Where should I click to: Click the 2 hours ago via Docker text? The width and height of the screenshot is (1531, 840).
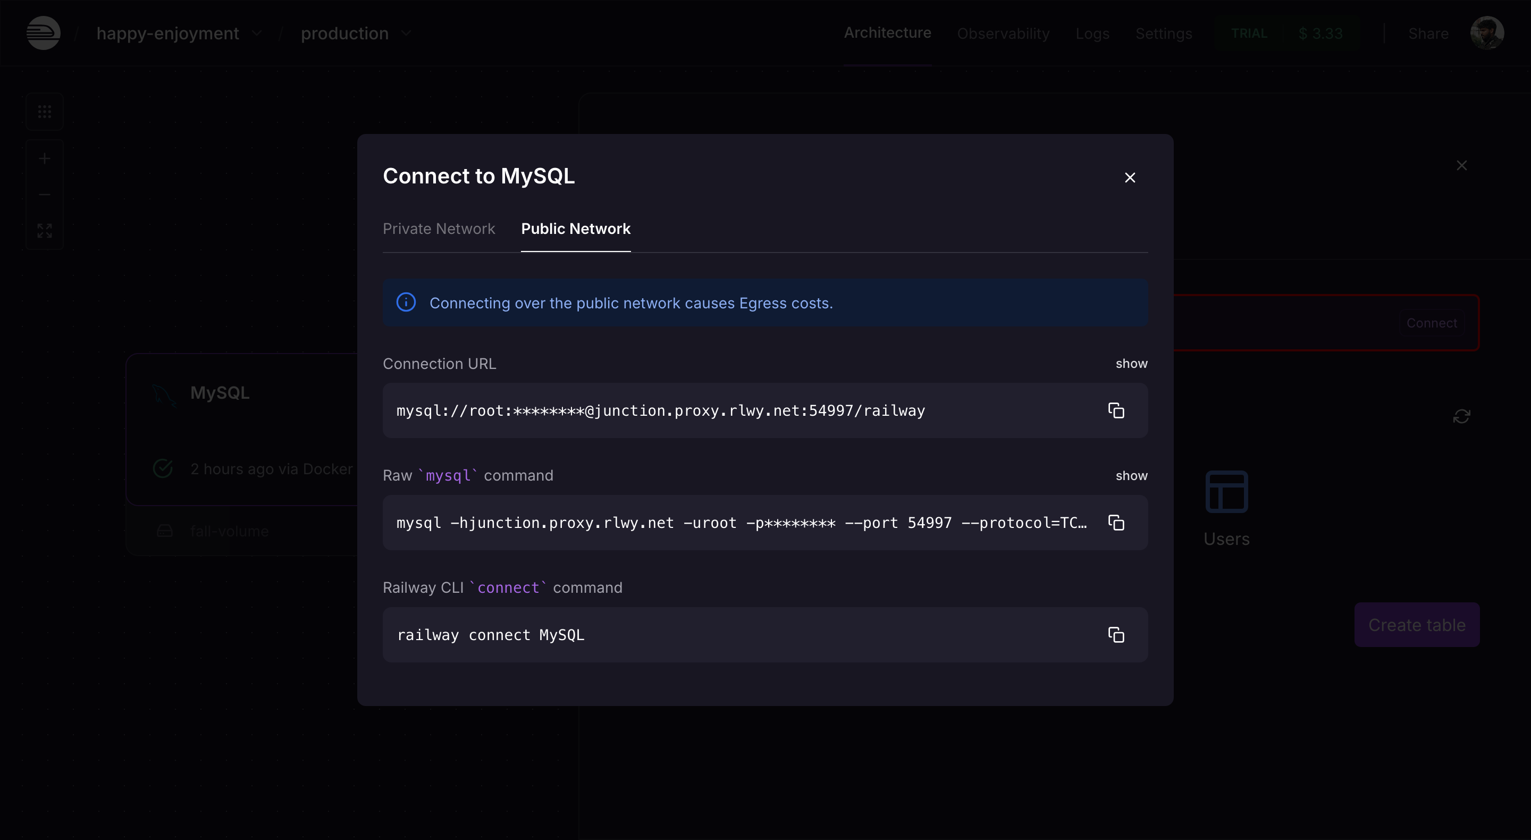(x=272, y=469)
